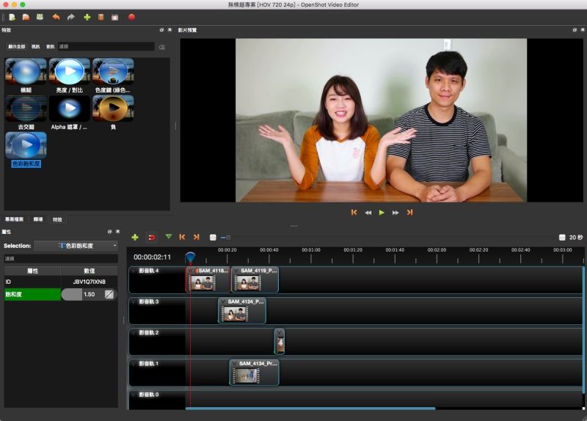
Task: Expand the 影音軌 4 track arrow
Action: point(134,271)
